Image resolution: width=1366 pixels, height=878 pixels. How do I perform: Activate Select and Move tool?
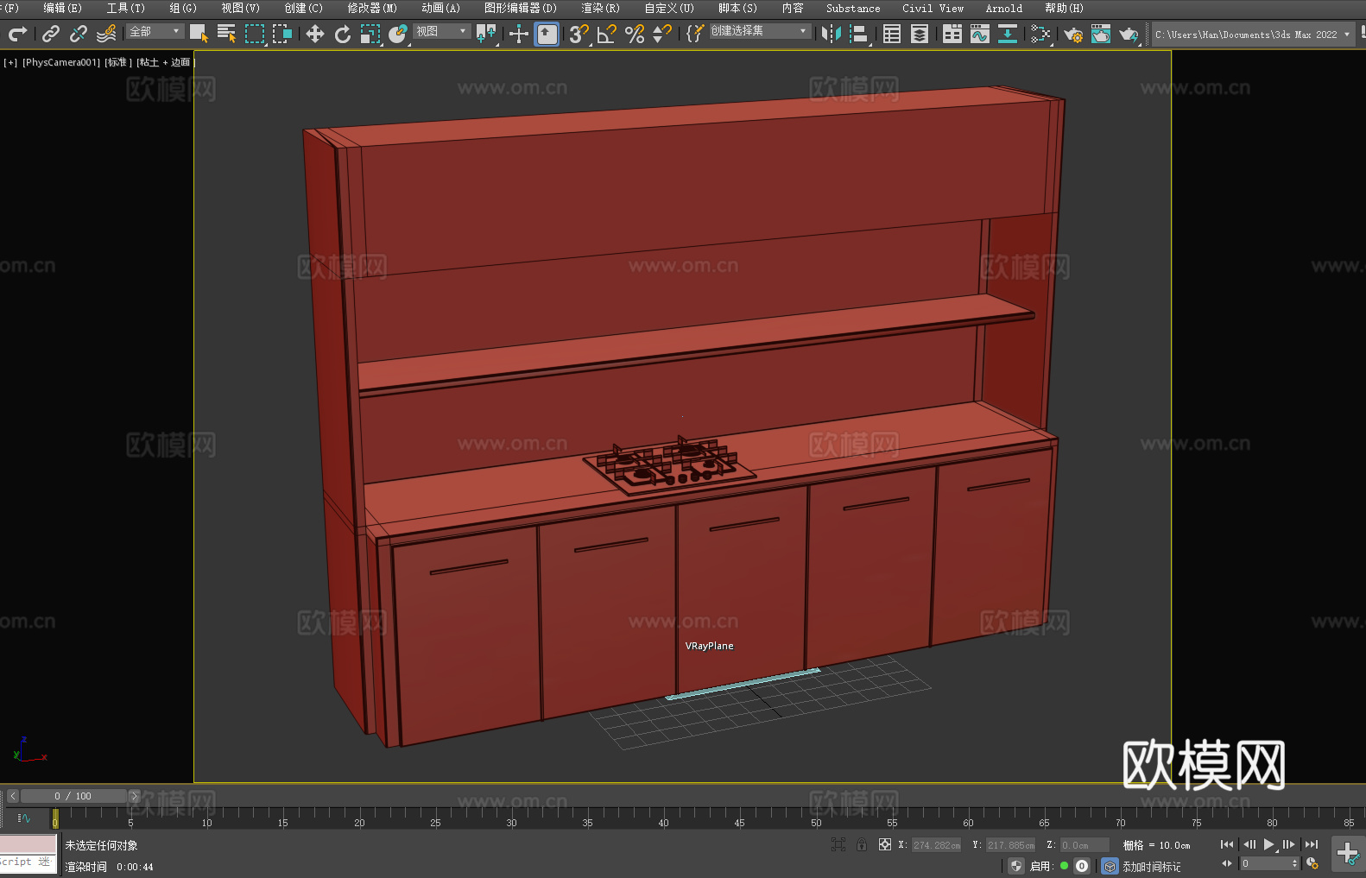[315, 34]
